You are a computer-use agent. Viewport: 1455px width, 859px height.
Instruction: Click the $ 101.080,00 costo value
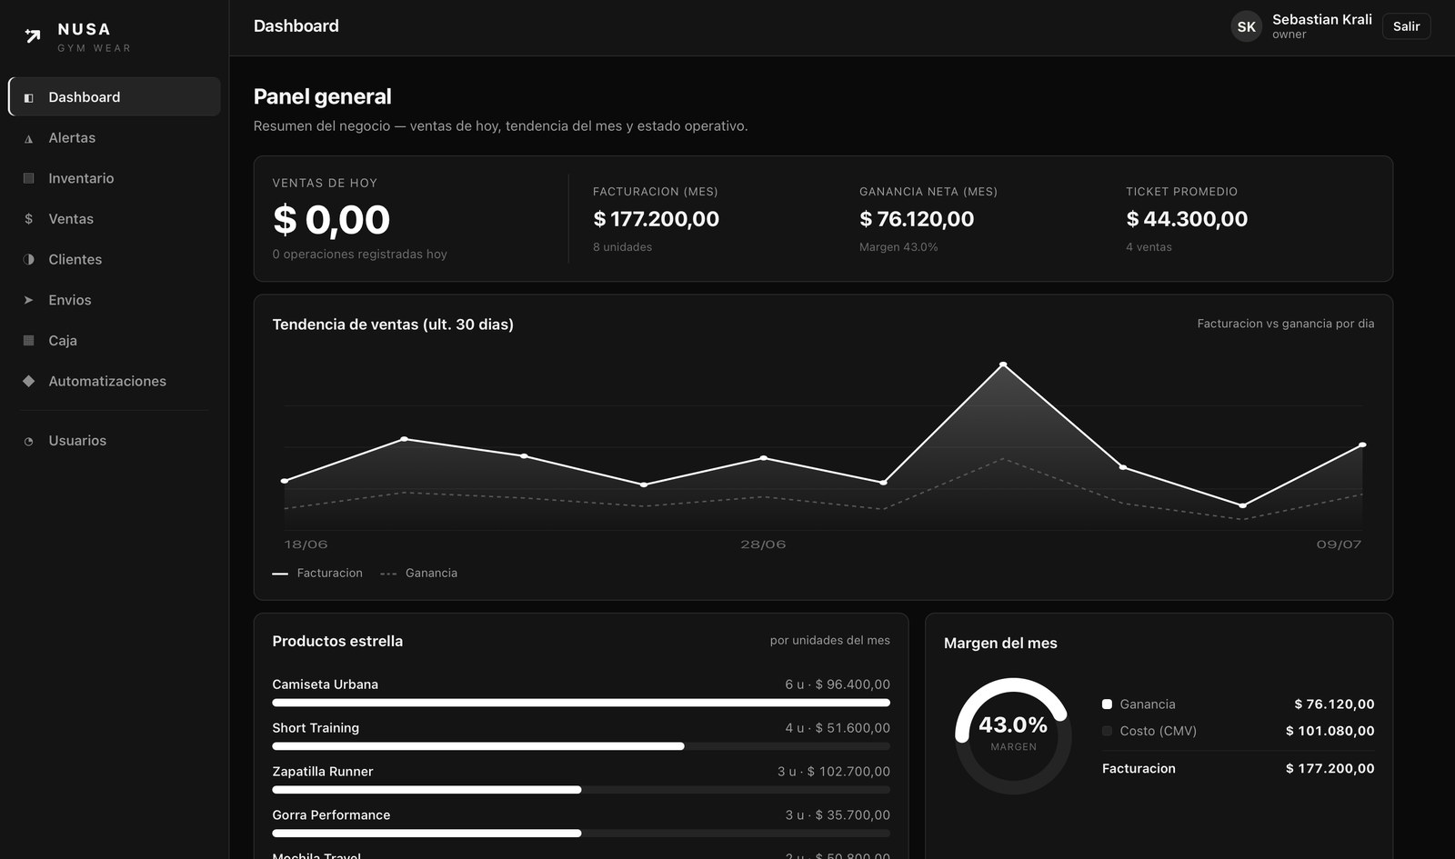[1330, 731]
